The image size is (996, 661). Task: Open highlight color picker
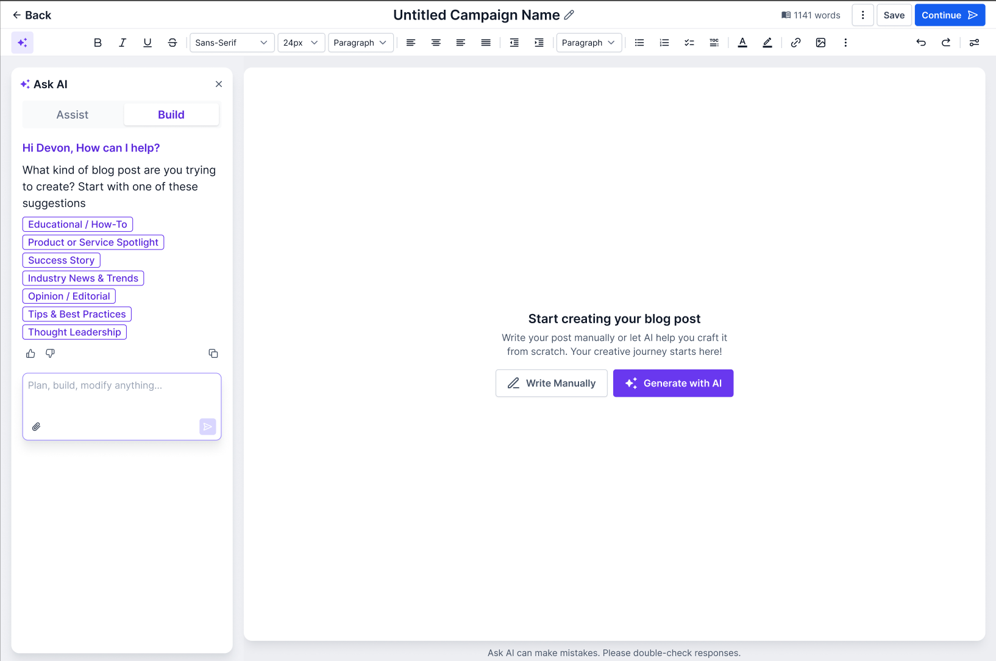[767, 43]
